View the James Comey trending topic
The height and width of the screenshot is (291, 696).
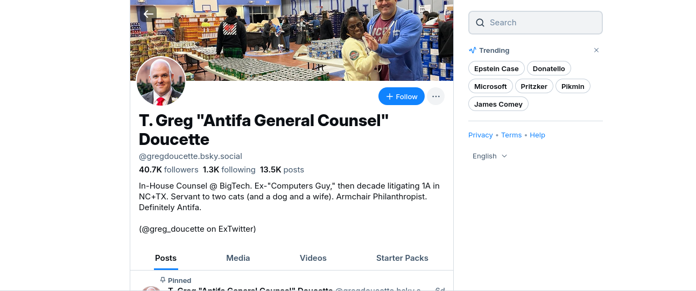(x=498, y=104)
